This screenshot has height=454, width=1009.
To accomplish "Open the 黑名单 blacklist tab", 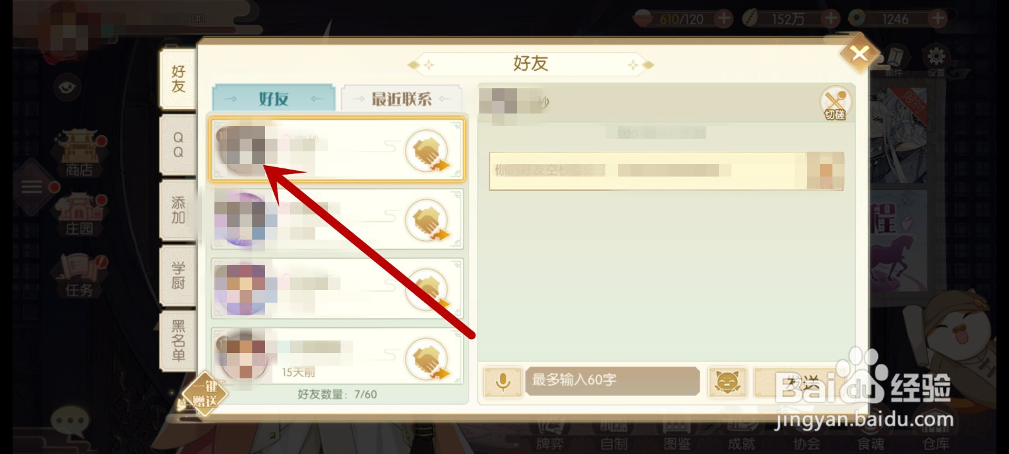I will tap(178, 340).
